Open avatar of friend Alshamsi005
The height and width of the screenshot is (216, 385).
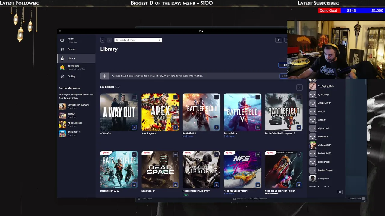(313, 145)
